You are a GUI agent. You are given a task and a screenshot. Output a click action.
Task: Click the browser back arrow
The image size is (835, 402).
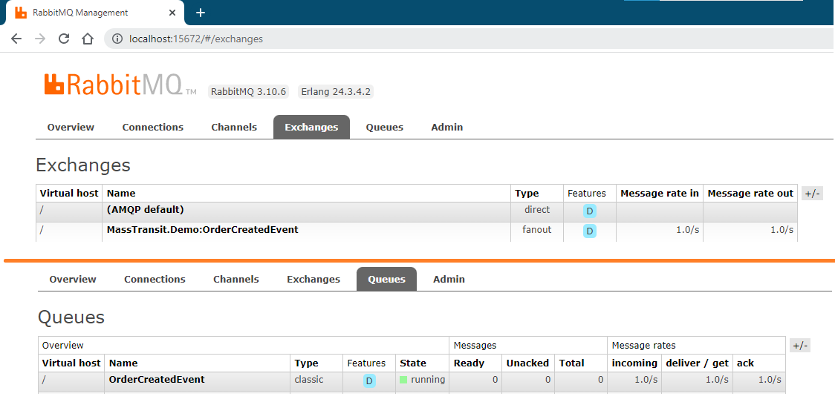coord(16,39)
